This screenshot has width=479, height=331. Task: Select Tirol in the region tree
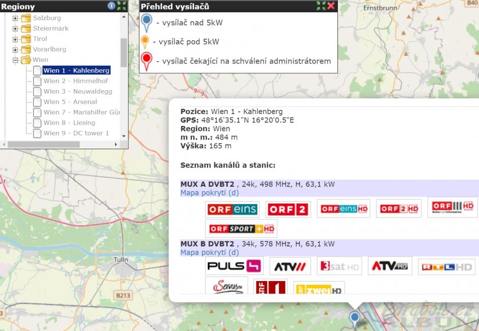pos(40,39)
